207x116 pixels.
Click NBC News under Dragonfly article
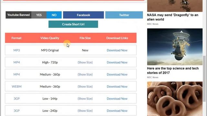[x=153, y=24]
